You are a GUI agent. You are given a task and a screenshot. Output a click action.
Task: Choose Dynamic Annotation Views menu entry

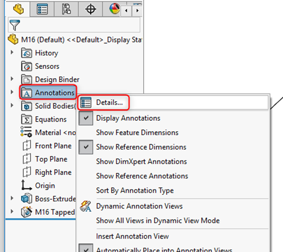click(139, 206)
